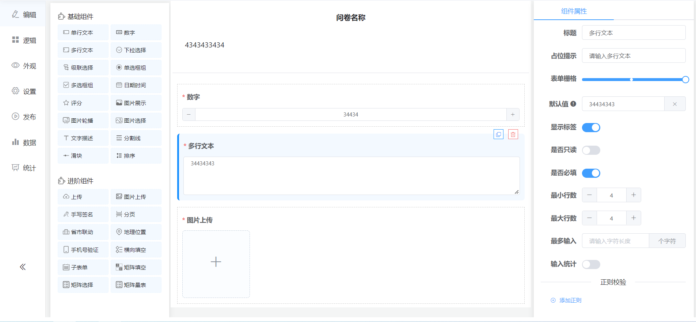Viewport: 696px width, 322px height.
Task: Add a 级联选择 component
Action: 83,68
